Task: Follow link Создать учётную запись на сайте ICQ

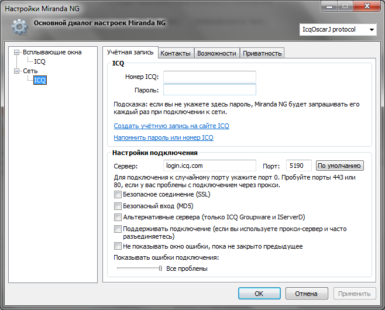Action: pos(171,126)
